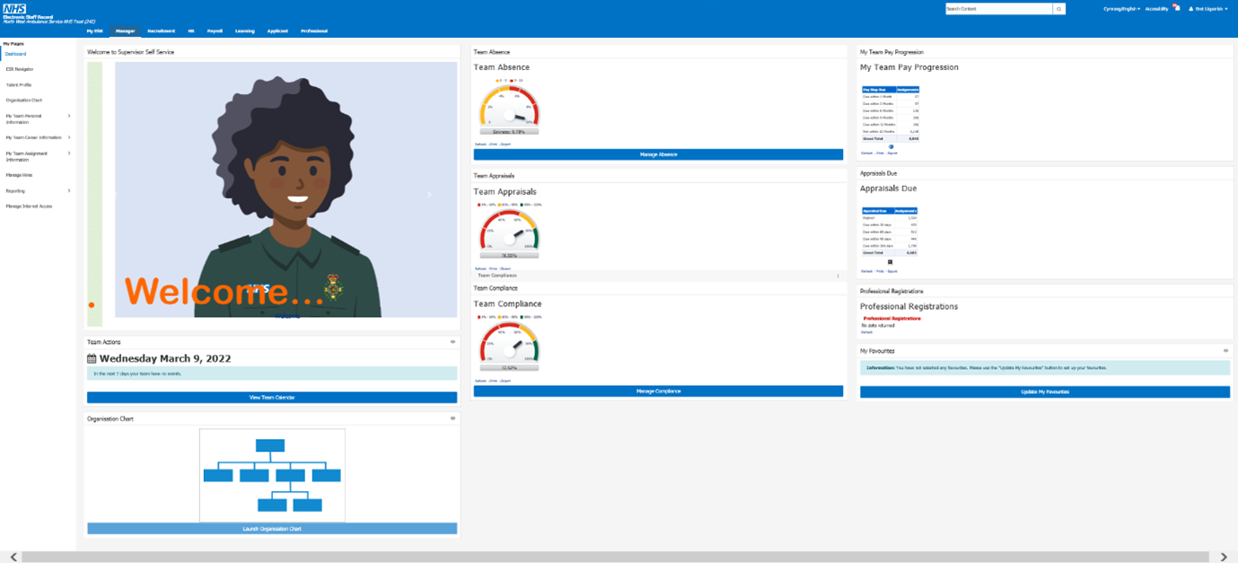This screenshot has height=563, width=1238.
Task: Click the Manage Absence button
Action: pyautogui.click(x=658, y=154)
